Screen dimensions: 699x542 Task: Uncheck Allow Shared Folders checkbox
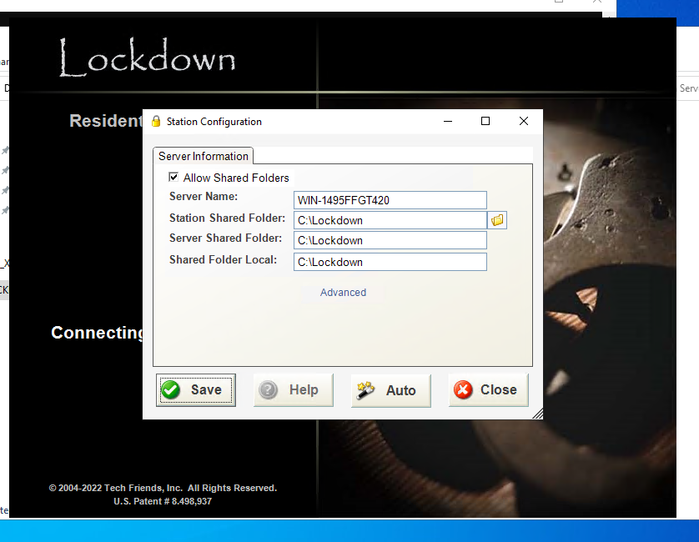173,177
